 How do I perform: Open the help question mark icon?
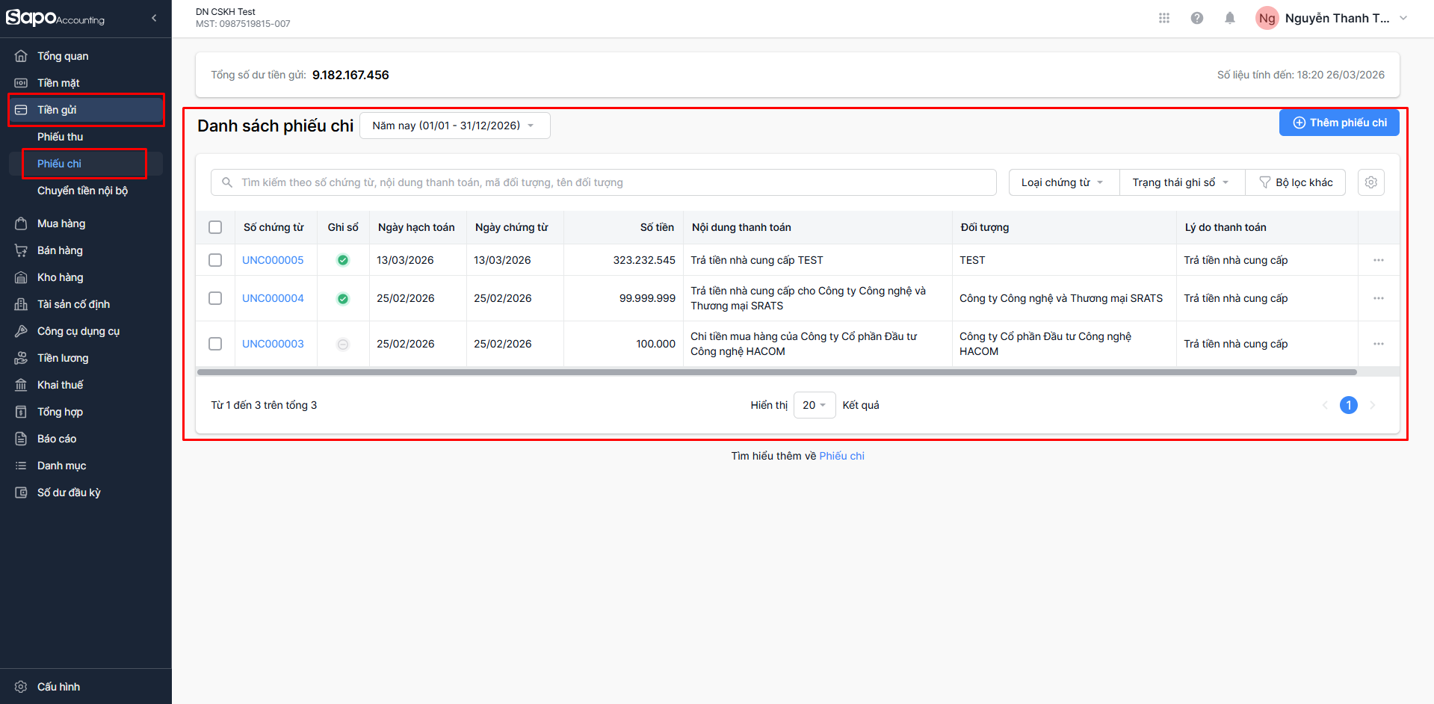tap(1197, 18)
